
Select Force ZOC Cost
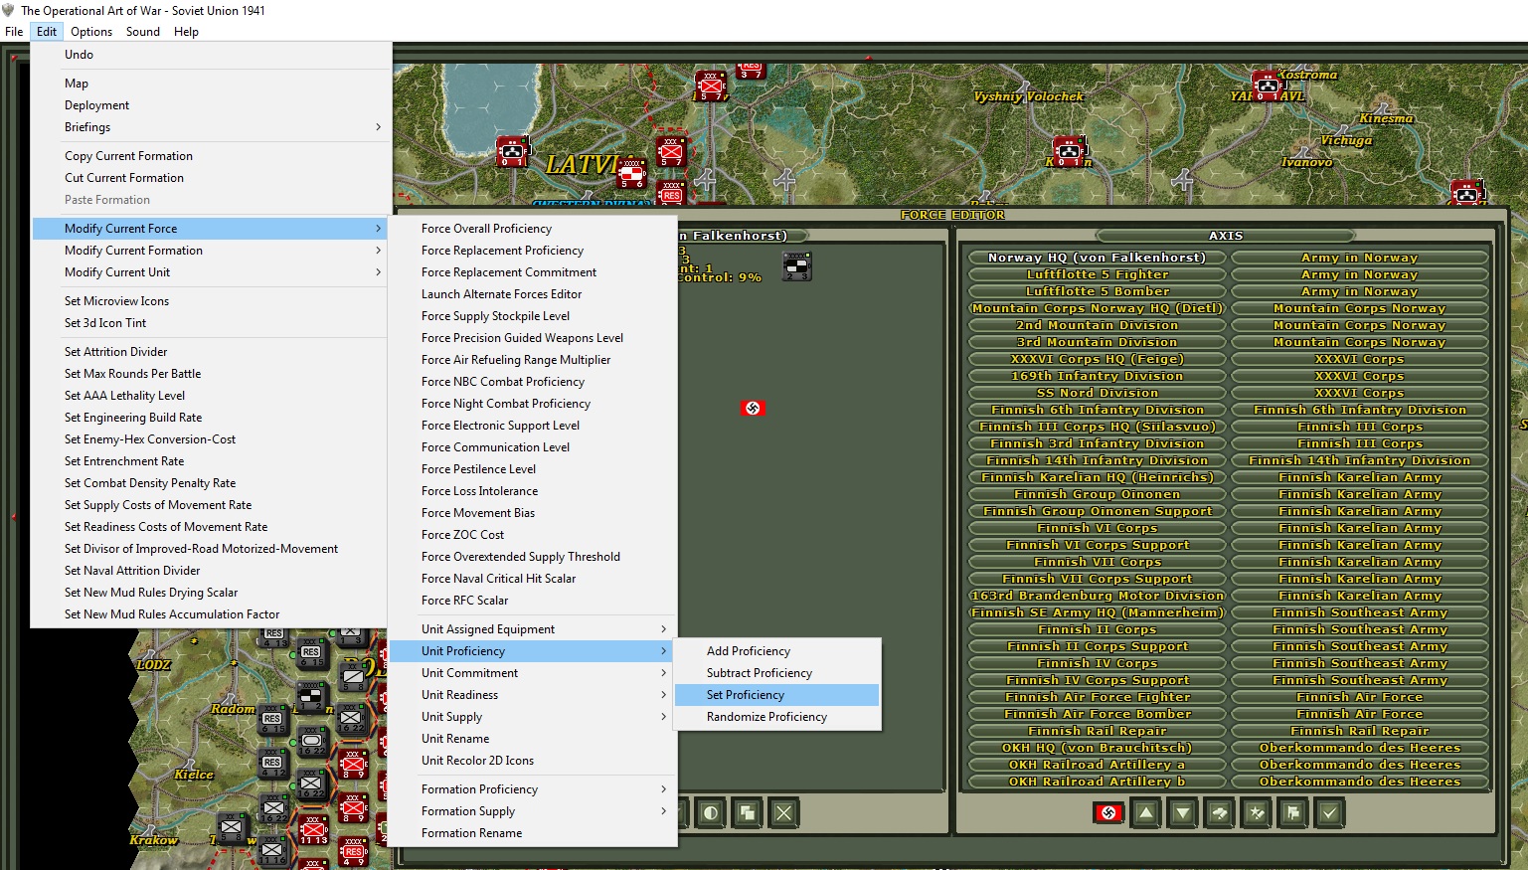532,535
